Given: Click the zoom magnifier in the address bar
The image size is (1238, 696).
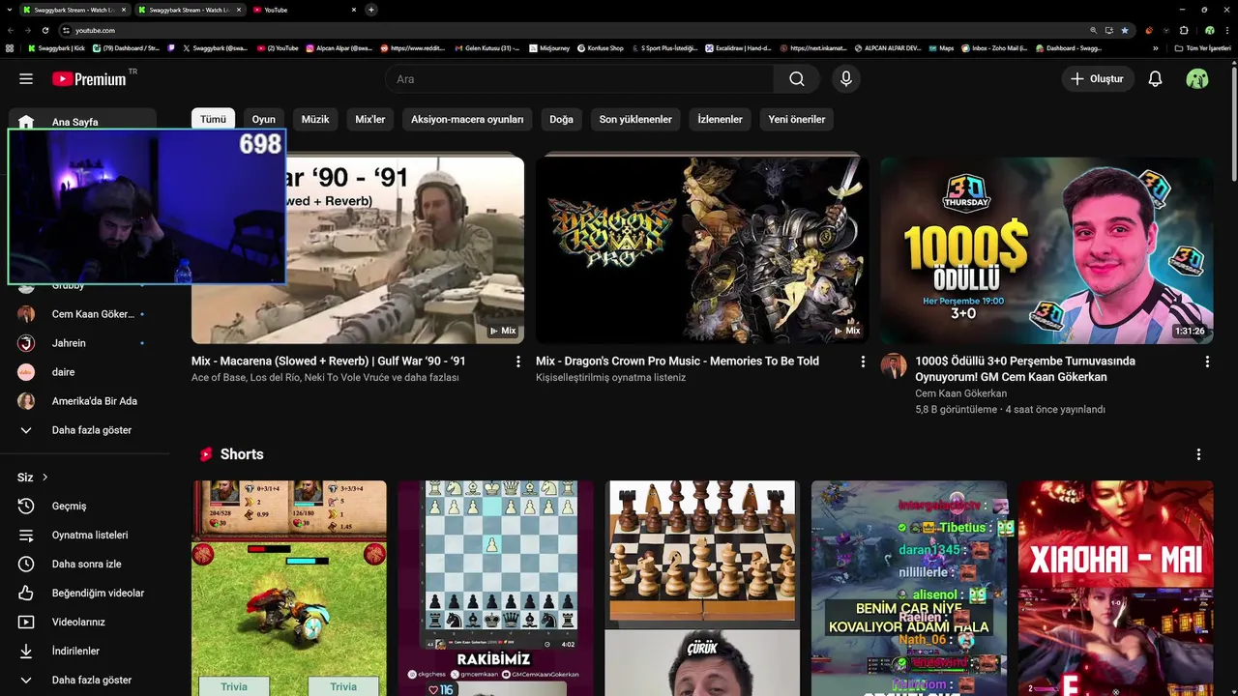Looking at the screenshot, I should pos(1093,30).
